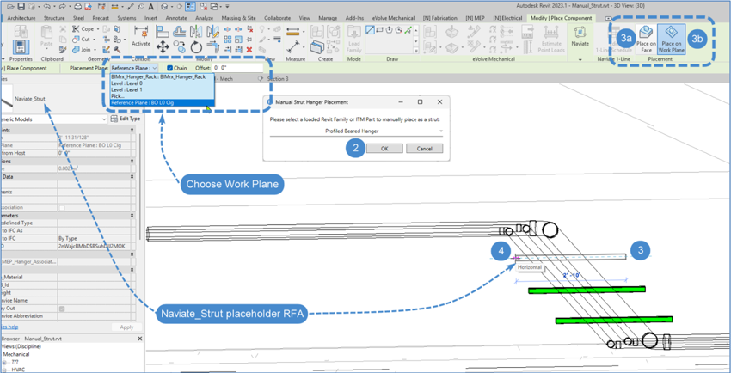Select the Text tool icon (A) in quick access

tap(150, 7)
